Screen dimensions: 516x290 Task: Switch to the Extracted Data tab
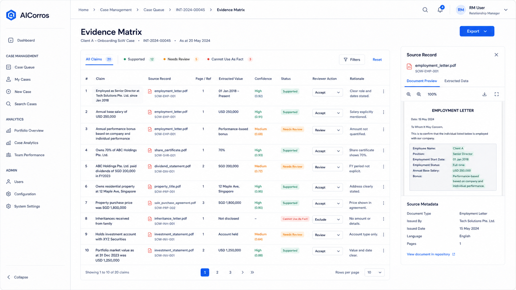456,81
